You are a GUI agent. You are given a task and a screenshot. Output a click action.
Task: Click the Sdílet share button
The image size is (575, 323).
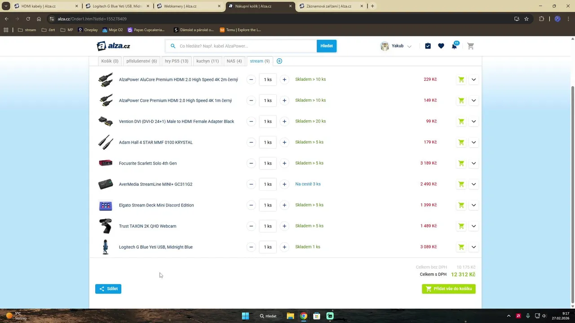[108, 289]
